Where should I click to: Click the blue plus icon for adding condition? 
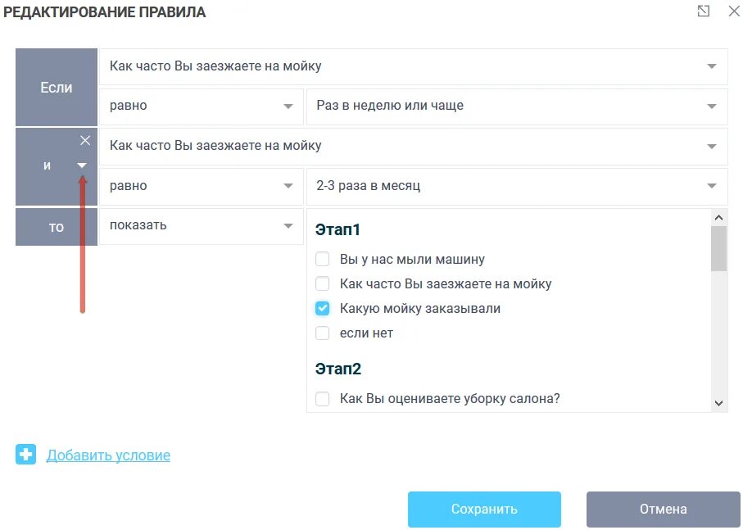tap(26, 455)
